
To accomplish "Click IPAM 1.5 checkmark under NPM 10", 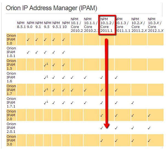I will click(x=64, y=65).
